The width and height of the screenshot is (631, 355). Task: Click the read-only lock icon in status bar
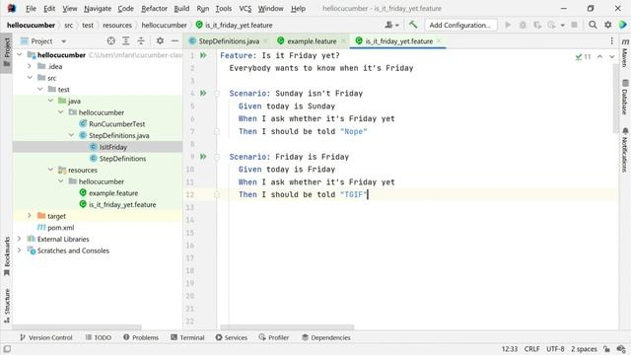click(x=607, y=349)
